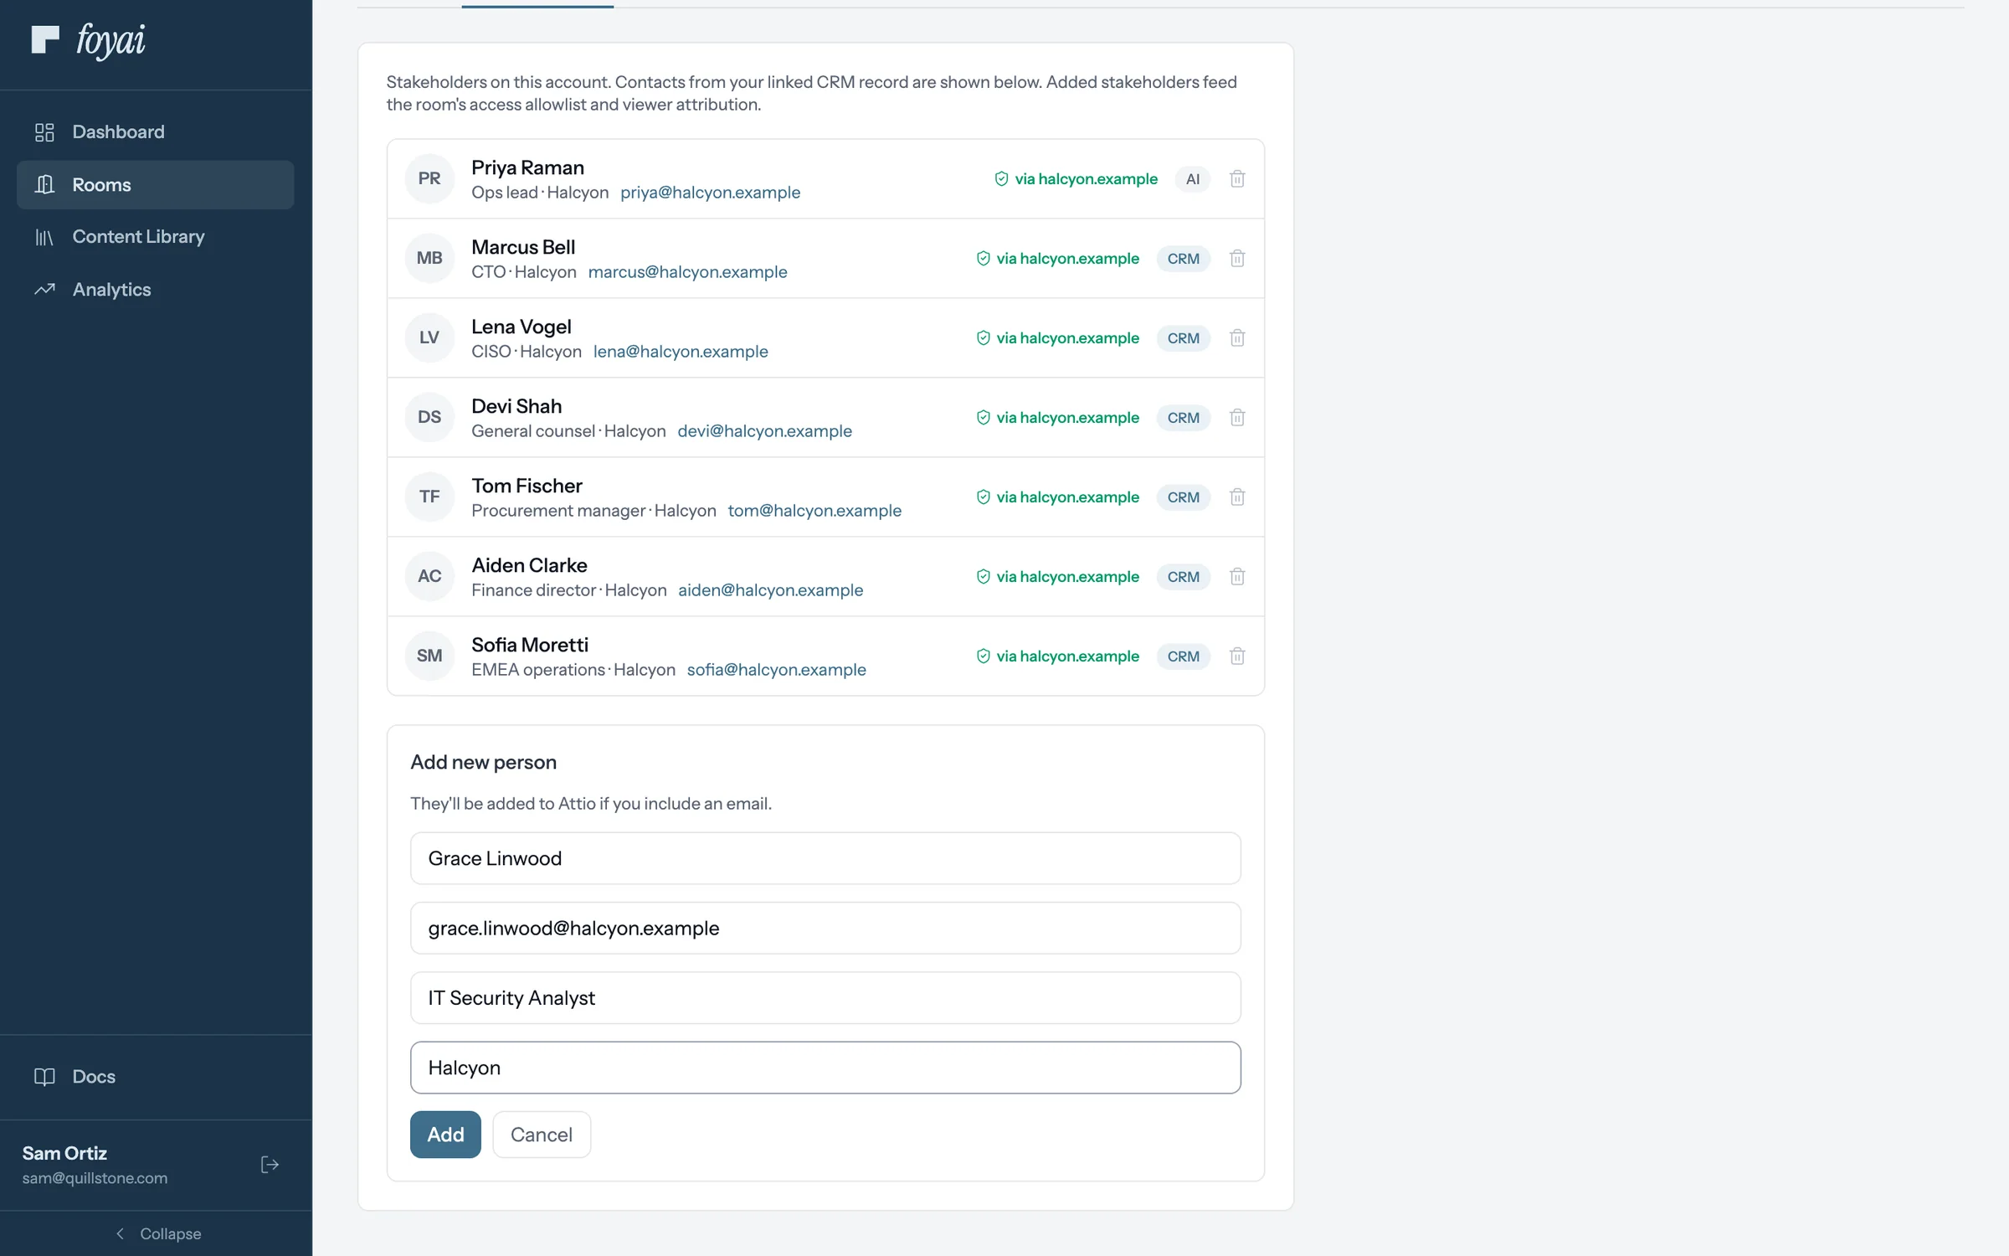2009x1256 pixels.
Task: Click via halcyon.example on Lena Vogel row
Action: coord(1057,337)
